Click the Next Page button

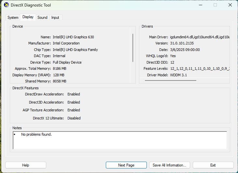[x=126, y=165]
